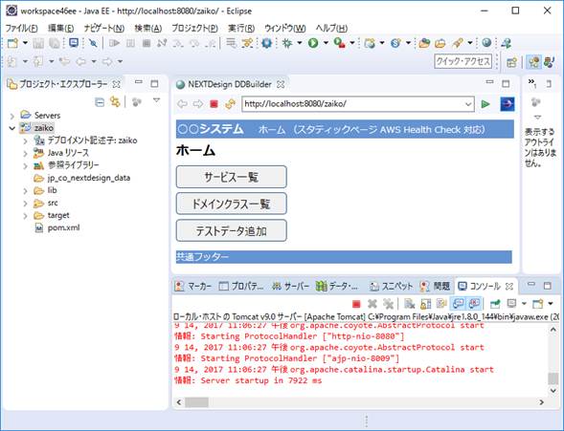Viewport: 564px width, 431px height.
Task: Expand the src folder node
Action: click(25, 204)
